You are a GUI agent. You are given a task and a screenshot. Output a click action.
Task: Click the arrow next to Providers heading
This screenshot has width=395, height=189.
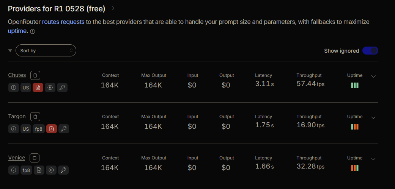tap(113, 9)
